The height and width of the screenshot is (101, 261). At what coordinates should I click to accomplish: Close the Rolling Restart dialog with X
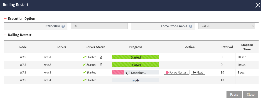pyautogui.click(x=257, y=5)
